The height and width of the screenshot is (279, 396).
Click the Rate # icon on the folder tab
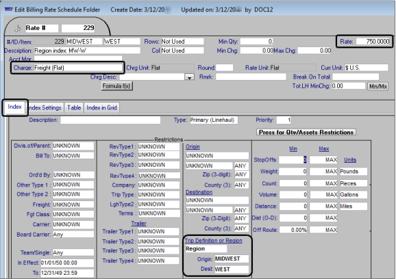17,28
